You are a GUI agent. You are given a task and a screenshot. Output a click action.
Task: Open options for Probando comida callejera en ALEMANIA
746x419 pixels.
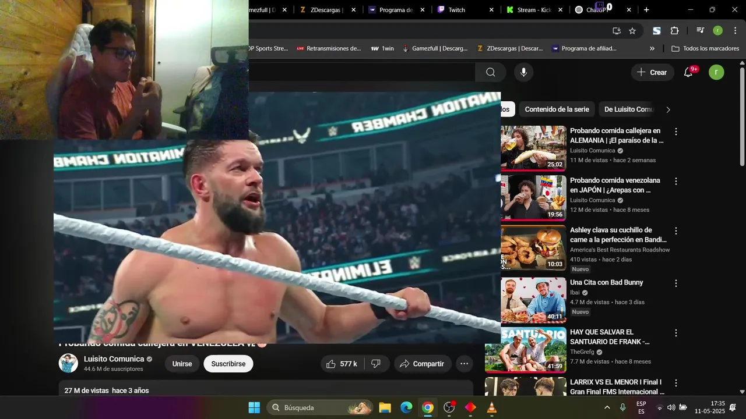pyautogui.click(x=676, y=132)
